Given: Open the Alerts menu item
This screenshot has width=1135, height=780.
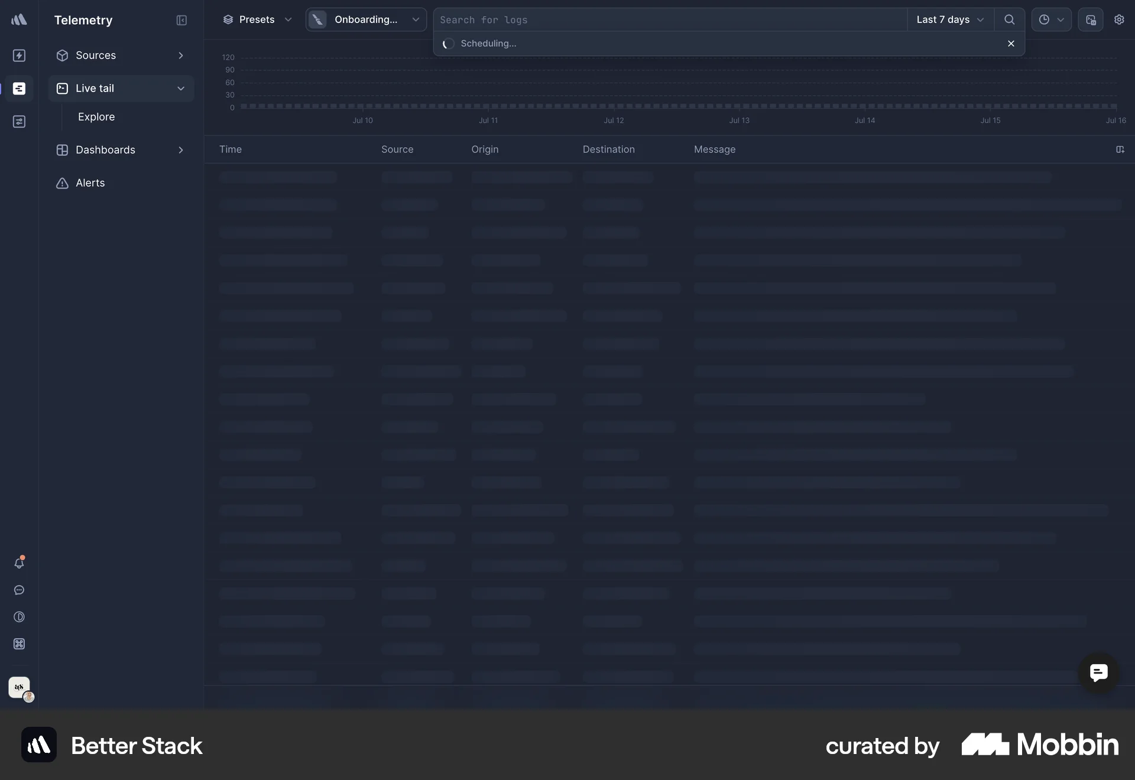Looking at the screenshot, I should click(90, 183).
